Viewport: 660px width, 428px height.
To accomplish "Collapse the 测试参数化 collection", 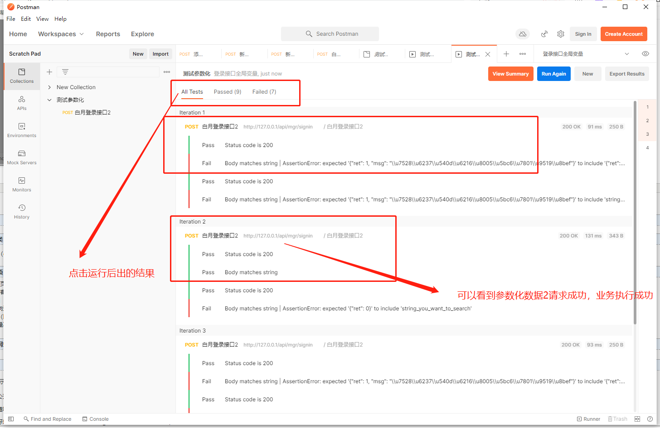I will coord(49,100).
